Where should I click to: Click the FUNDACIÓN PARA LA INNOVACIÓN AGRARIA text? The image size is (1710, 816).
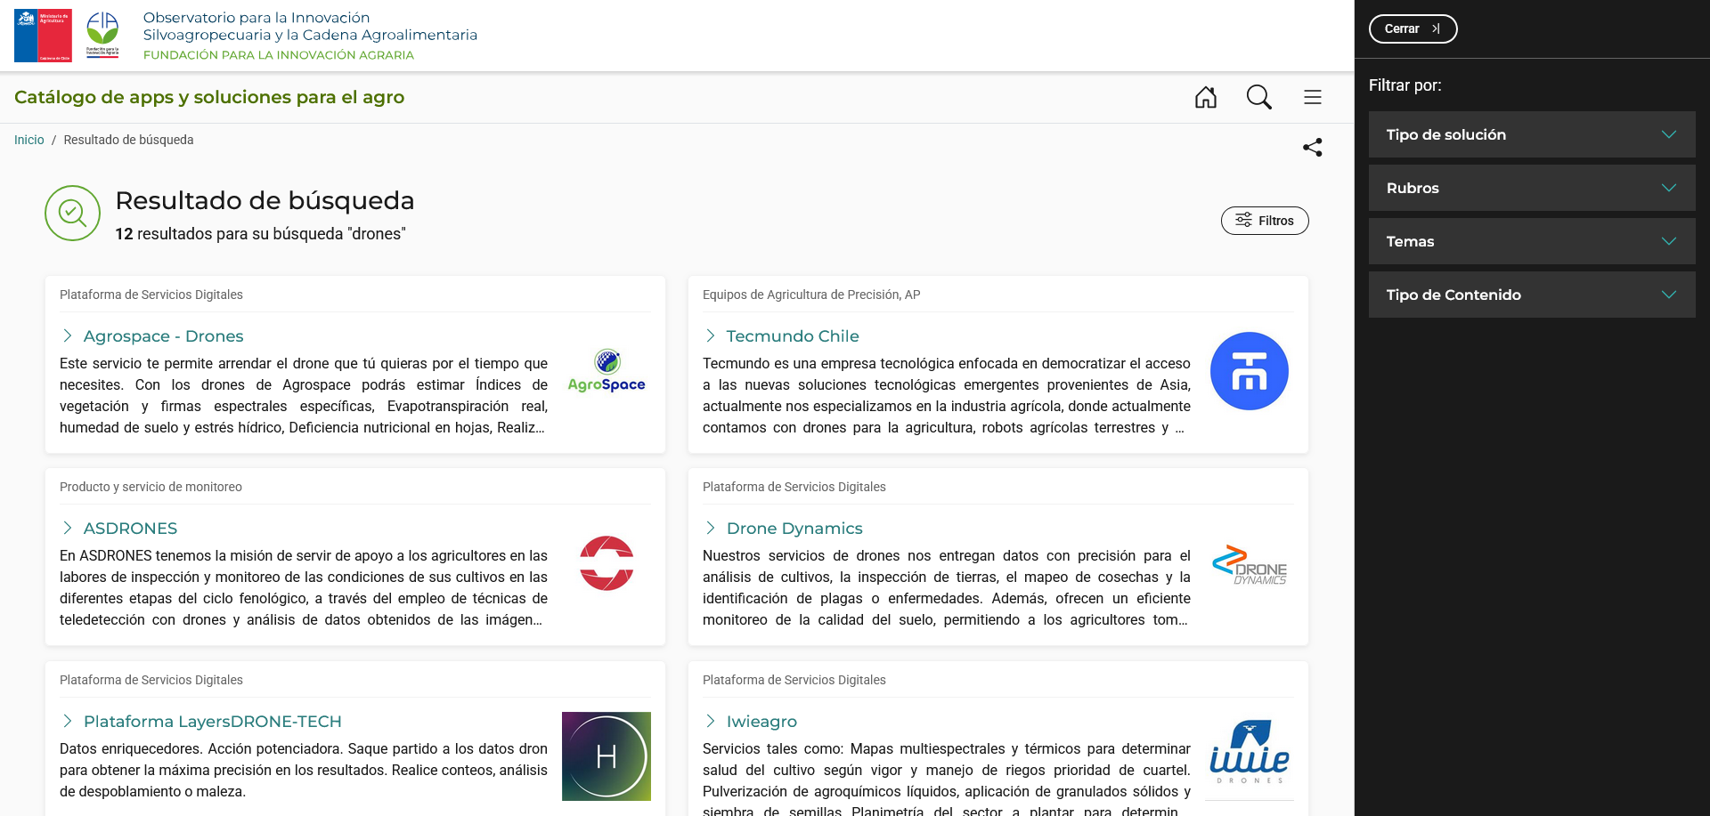[279, 55]
